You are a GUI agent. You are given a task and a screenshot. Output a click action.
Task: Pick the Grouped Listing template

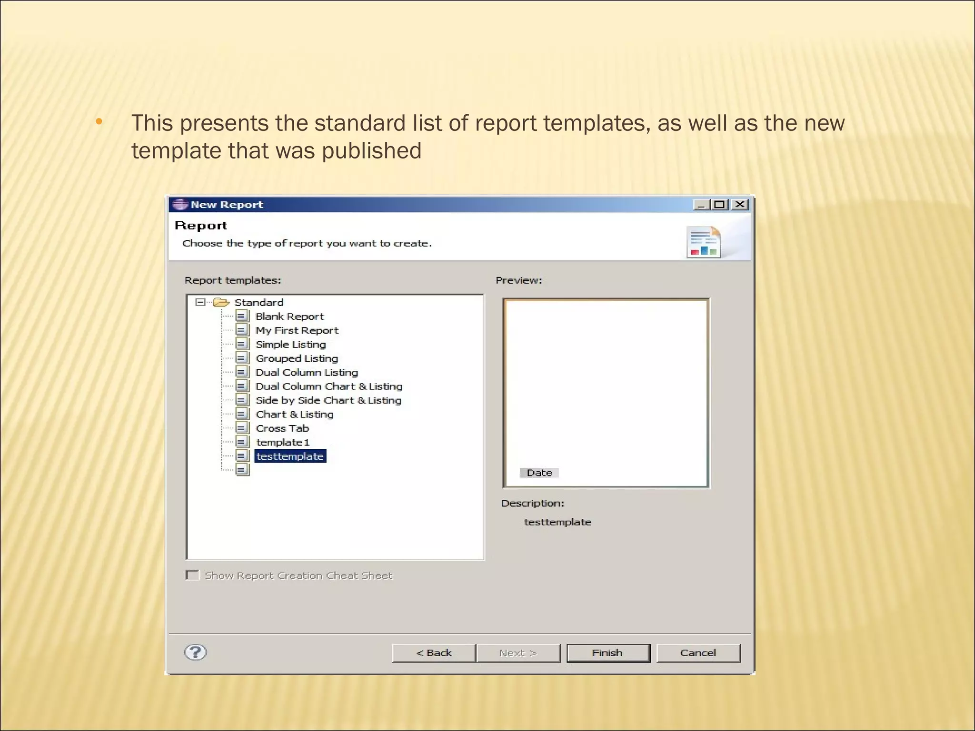point(297,358)
